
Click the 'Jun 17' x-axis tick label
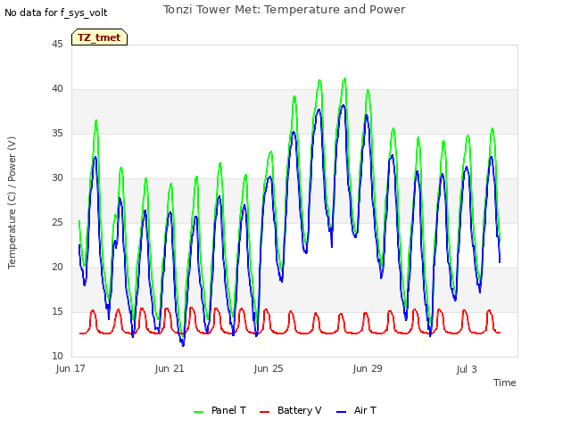(x=70, y=368)
